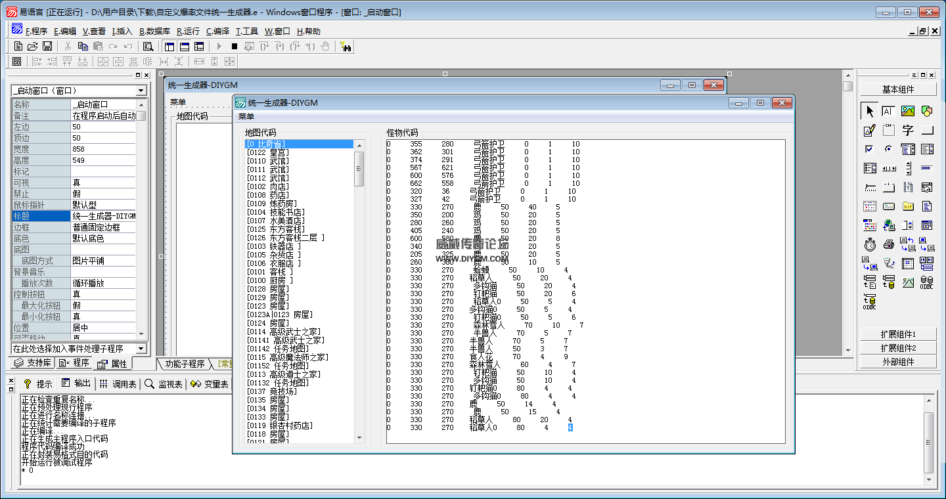The height and width of the screenshot is (499, 946).
Task: Click the scroll thumb of the 地图代码 list
Action: click(x=359, y=169)
